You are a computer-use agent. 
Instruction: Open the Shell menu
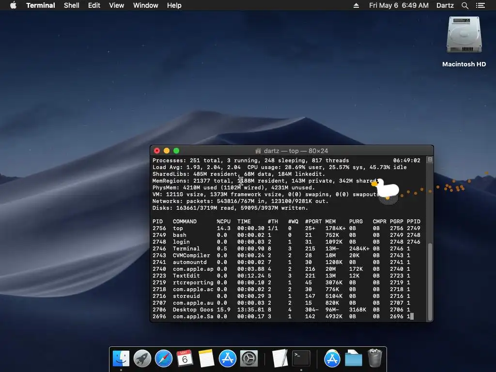coord(72,5)
